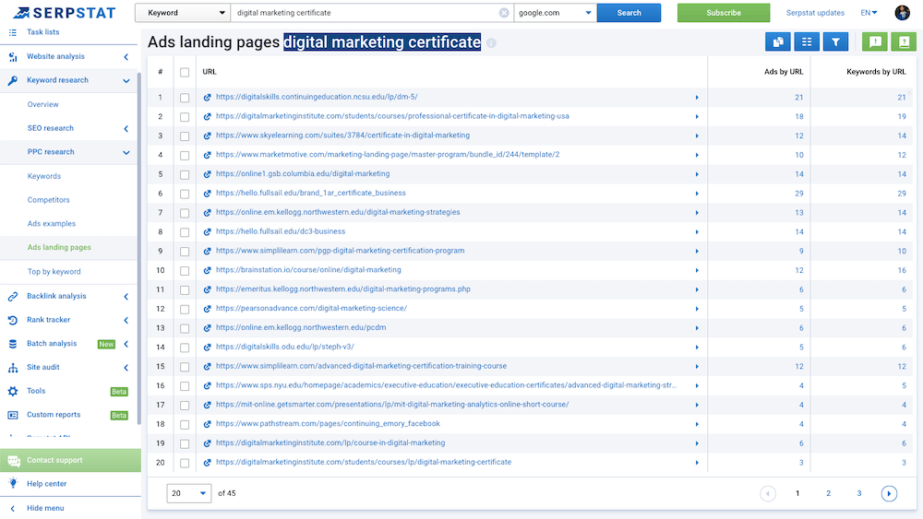Sort by Keywords by URL column header
Viewport: 923px width, 519px height.
pyautogui.click(x=876, y=72)
